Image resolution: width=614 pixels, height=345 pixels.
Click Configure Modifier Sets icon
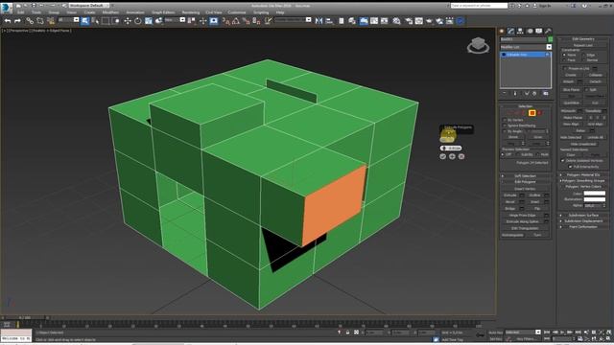point(546,94)
